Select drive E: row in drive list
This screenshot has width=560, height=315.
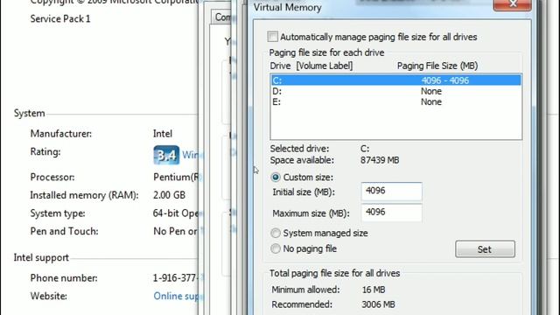(x=395, y=101)
